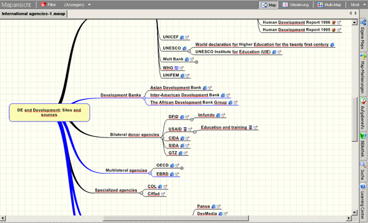Open the Modi dropdown menu
Screen dimensions: 368x223
click(x=358, y=5)
